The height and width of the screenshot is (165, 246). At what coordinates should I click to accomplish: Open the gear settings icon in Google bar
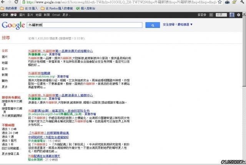(x=238, y=15)
